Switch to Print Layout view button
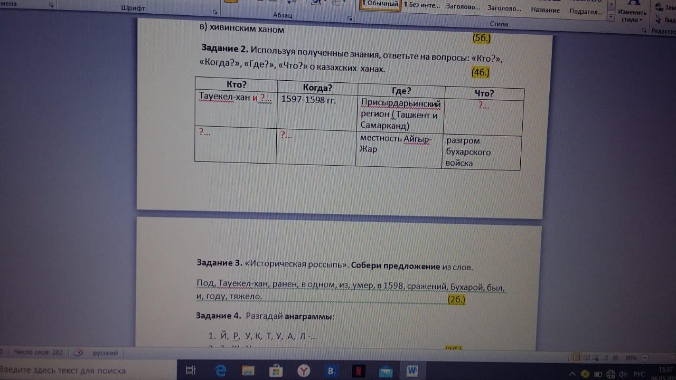 click(x=577, y=357)
